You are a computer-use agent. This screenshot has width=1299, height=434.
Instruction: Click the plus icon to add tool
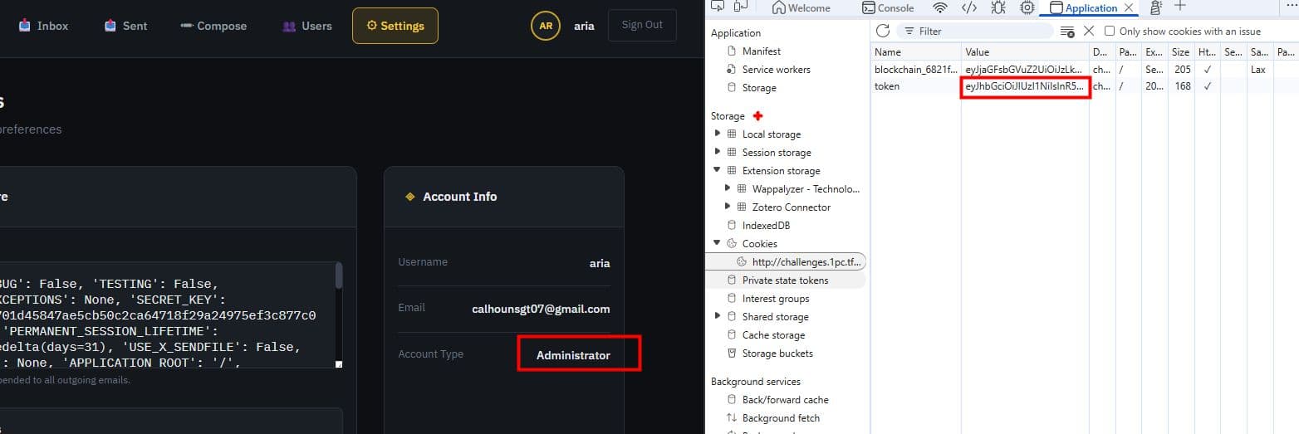click(1180, 7)
